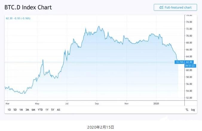Select the YTD range
202x131 pixels.
tap(40, 110)
